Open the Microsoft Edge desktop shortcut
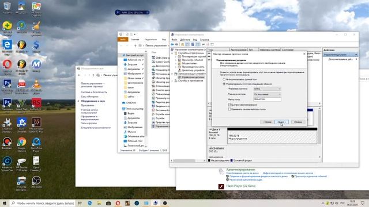 click(x=7, y=48)
